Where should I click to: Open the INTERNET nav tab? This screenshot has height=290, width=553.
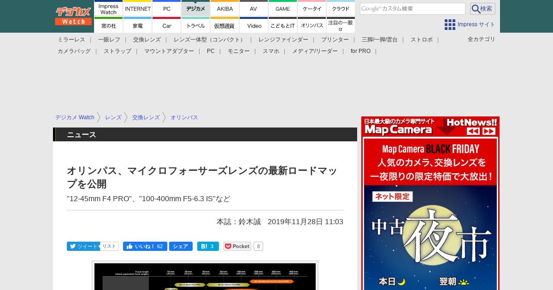click(138, 9)
